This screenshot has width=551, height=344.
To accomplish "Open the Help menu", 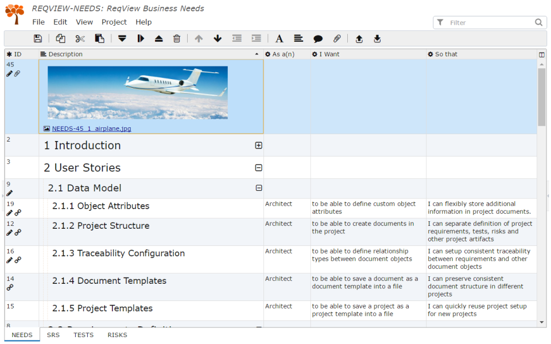I will tap(143, 22).
